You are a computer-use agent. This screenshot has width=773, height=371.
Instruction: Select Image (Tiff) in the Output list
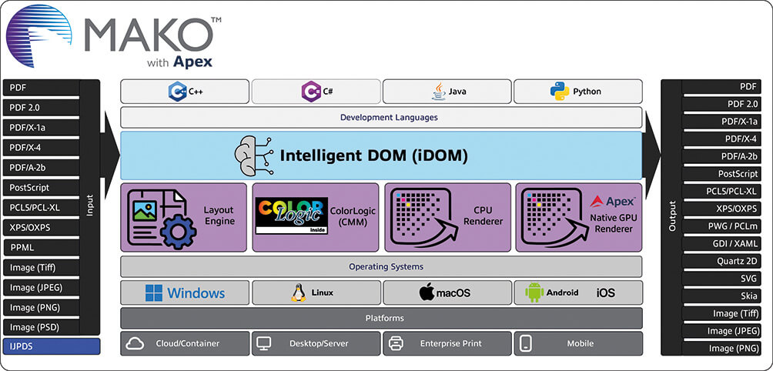click(721, 313)
